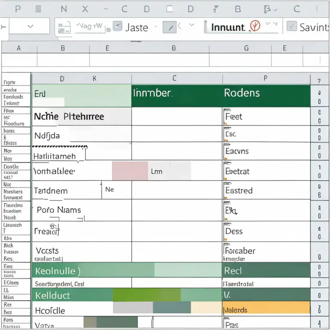Viewport: 330px width, 330px height.
Task: Click the Keoinulle ) green band
Action: 127,270
